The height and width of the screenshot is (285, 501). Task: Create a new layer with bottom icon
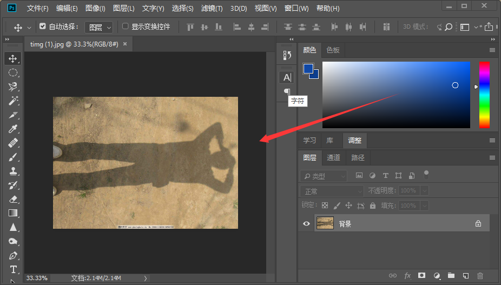pyautogui.click(x=465, y=276)
